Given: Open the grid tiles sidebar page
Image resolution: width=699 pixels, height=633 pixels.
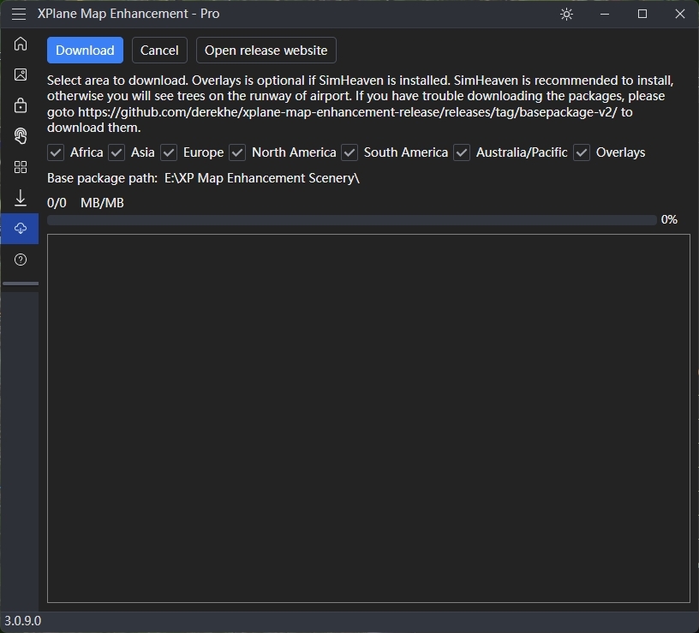Looking at the screenshot, I should point(21,167).
